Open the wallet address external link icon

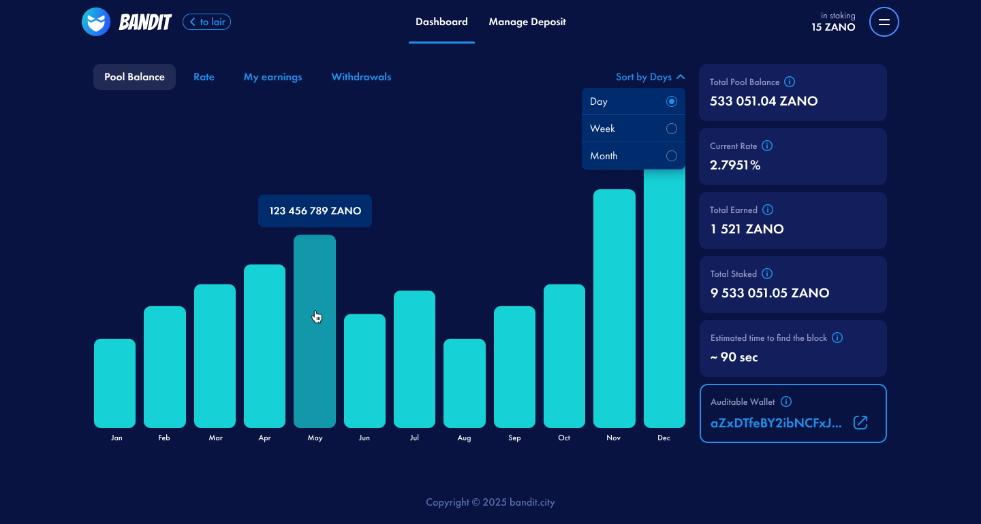click(x=860, y=423)
